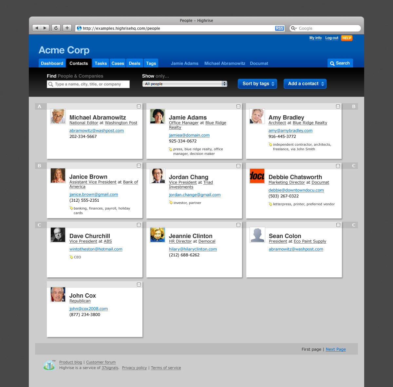
Task: Open Terms of service link
Action: point(166,368)
